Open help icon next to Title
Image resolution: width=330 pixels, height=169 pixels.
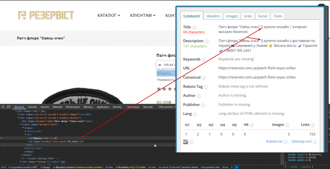(x=194, y=27)
